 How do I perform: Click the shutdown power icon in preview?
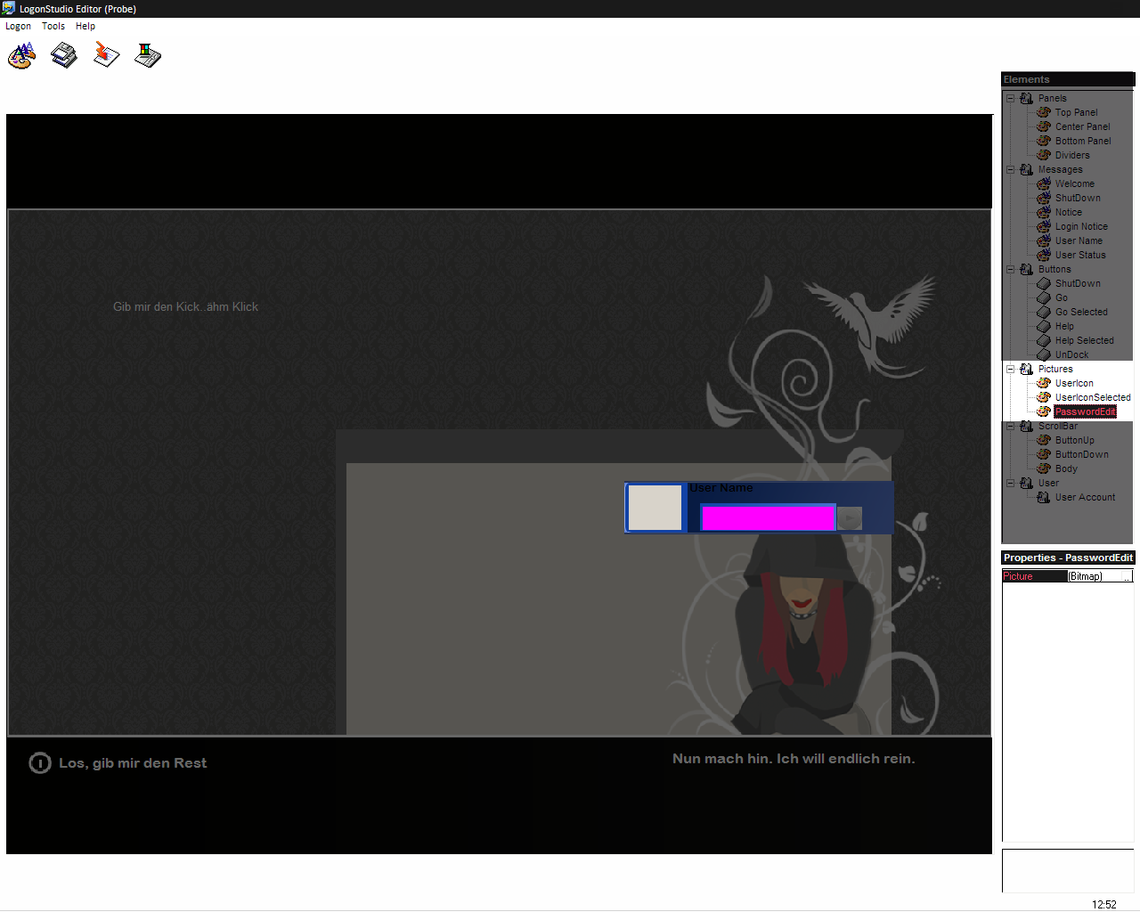click(x=40, y=763)
